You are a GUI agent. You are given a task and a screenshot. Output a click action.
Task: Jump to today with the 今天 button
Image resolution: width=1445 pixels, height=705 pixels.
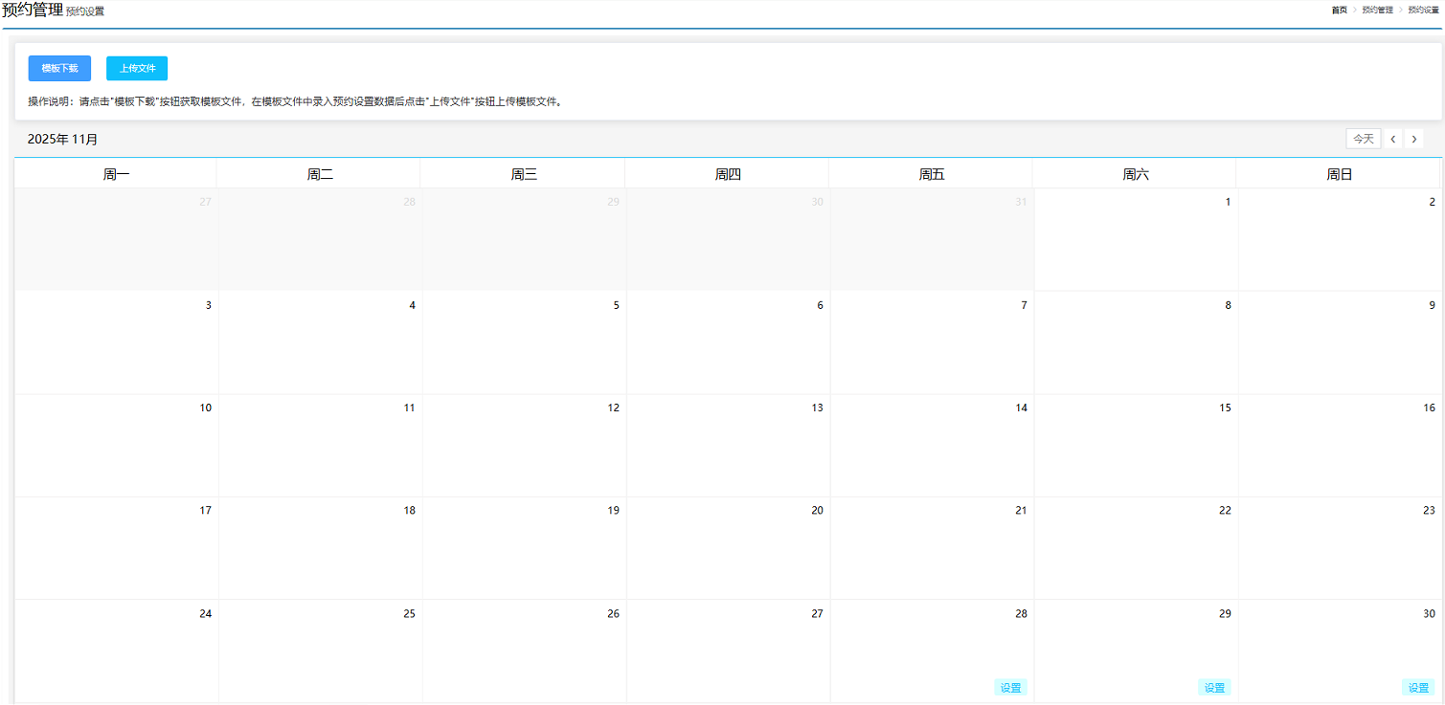coord(1364,139)
